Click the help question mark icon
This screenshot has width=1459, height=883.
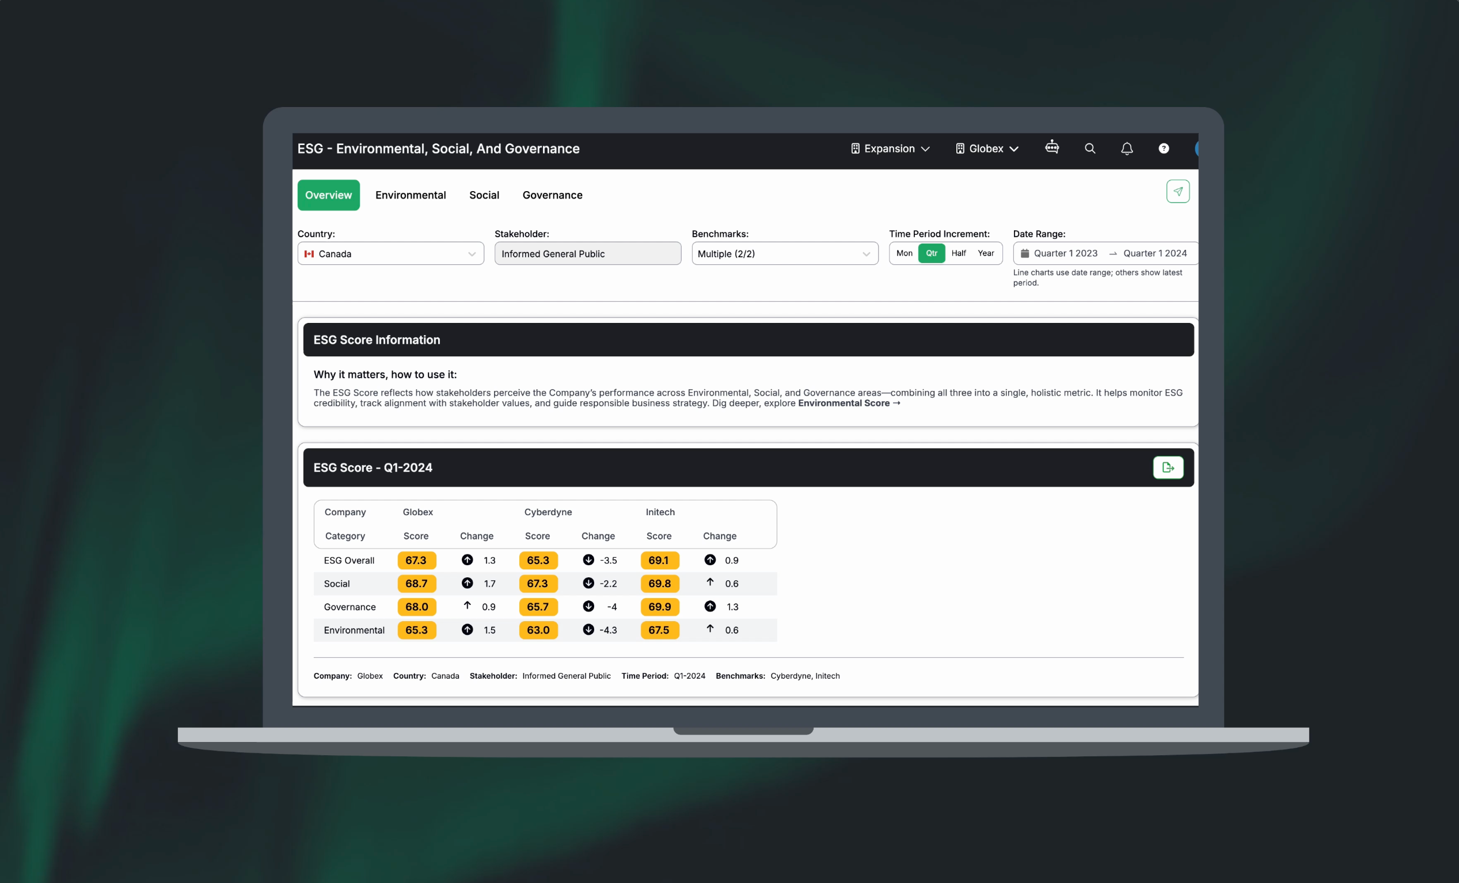[x=1164, y=149]
